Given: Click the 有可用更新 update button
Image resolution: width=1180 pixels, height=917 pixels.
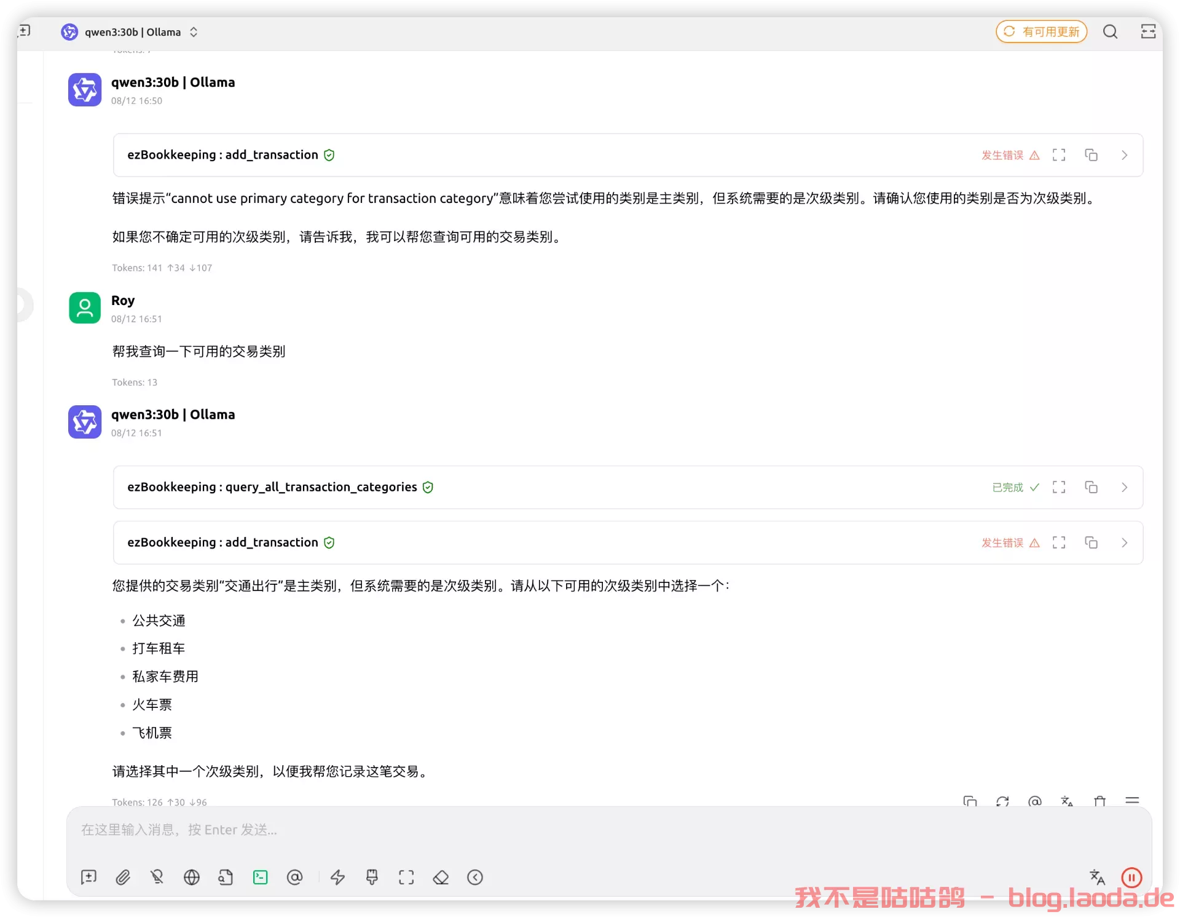Looking at the screenshot, I should pyautogui.click(x=1041, y=32).
